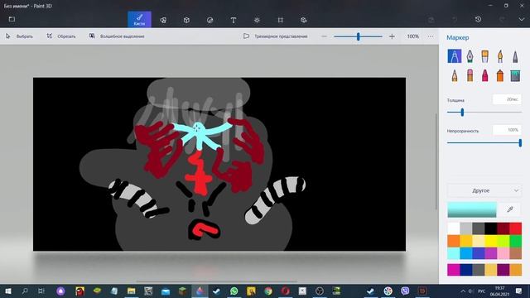The width and height of the screenshot is (530, 298).
Task: Open taskbar search magnifier
Action: [25, 291]
